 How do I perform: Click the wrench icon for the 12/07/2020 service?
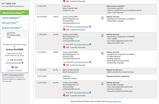[102, 84]
